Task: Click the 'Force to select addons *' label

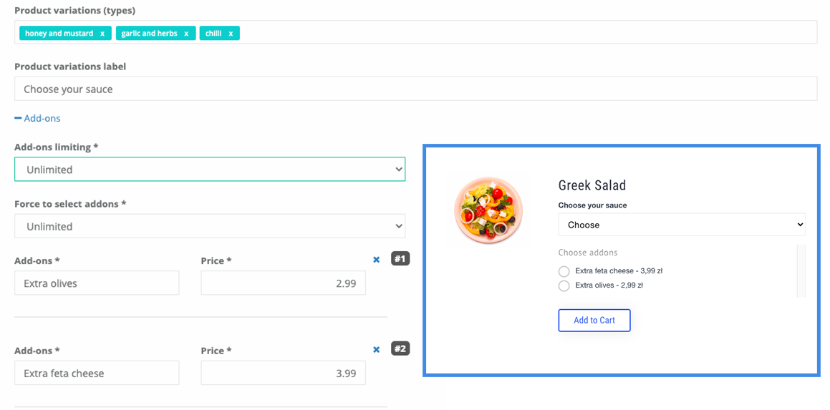Action: [70, 204]
